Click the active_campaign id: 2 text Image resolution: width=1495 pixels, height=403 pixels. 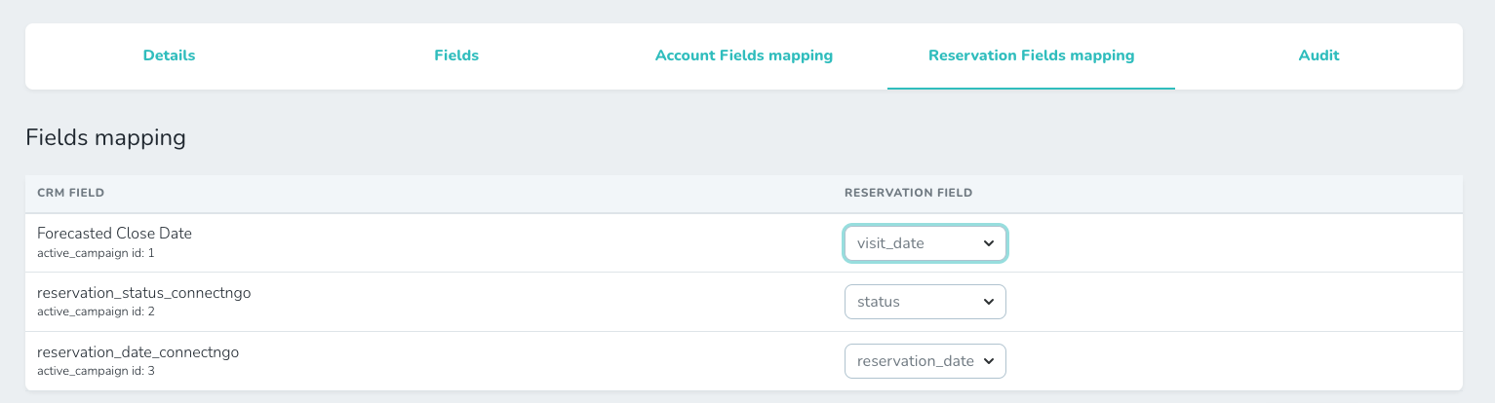(96, 311)
